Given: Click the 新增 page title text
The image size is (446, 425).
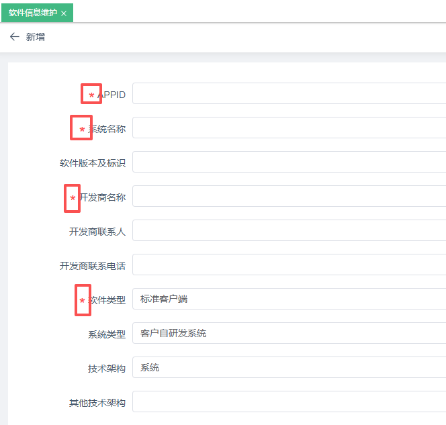Looking at the screenshot, I should (x=36, y=37).
